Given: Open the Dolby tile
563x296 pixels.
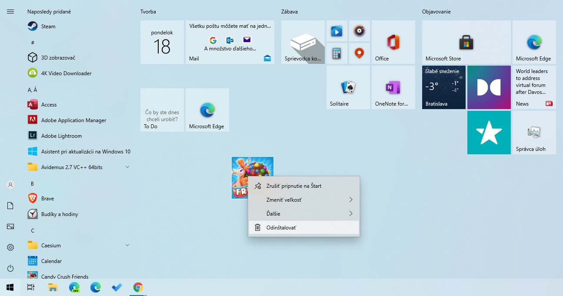Looking at the screenshot, I should [489, 87].
